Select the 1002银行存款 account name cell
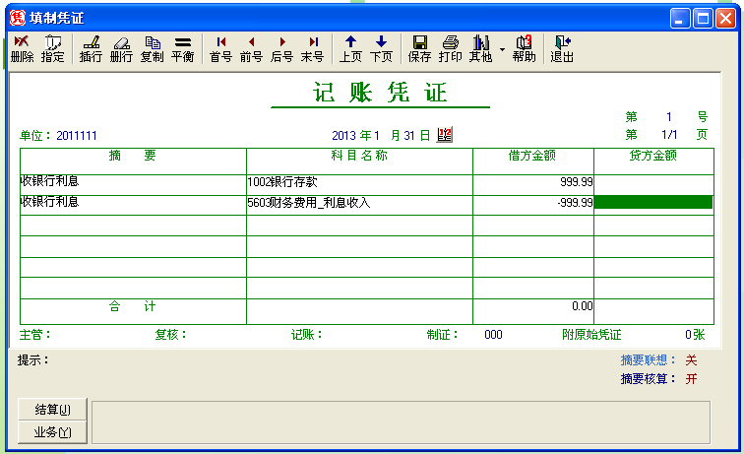 tap(359, 182)
